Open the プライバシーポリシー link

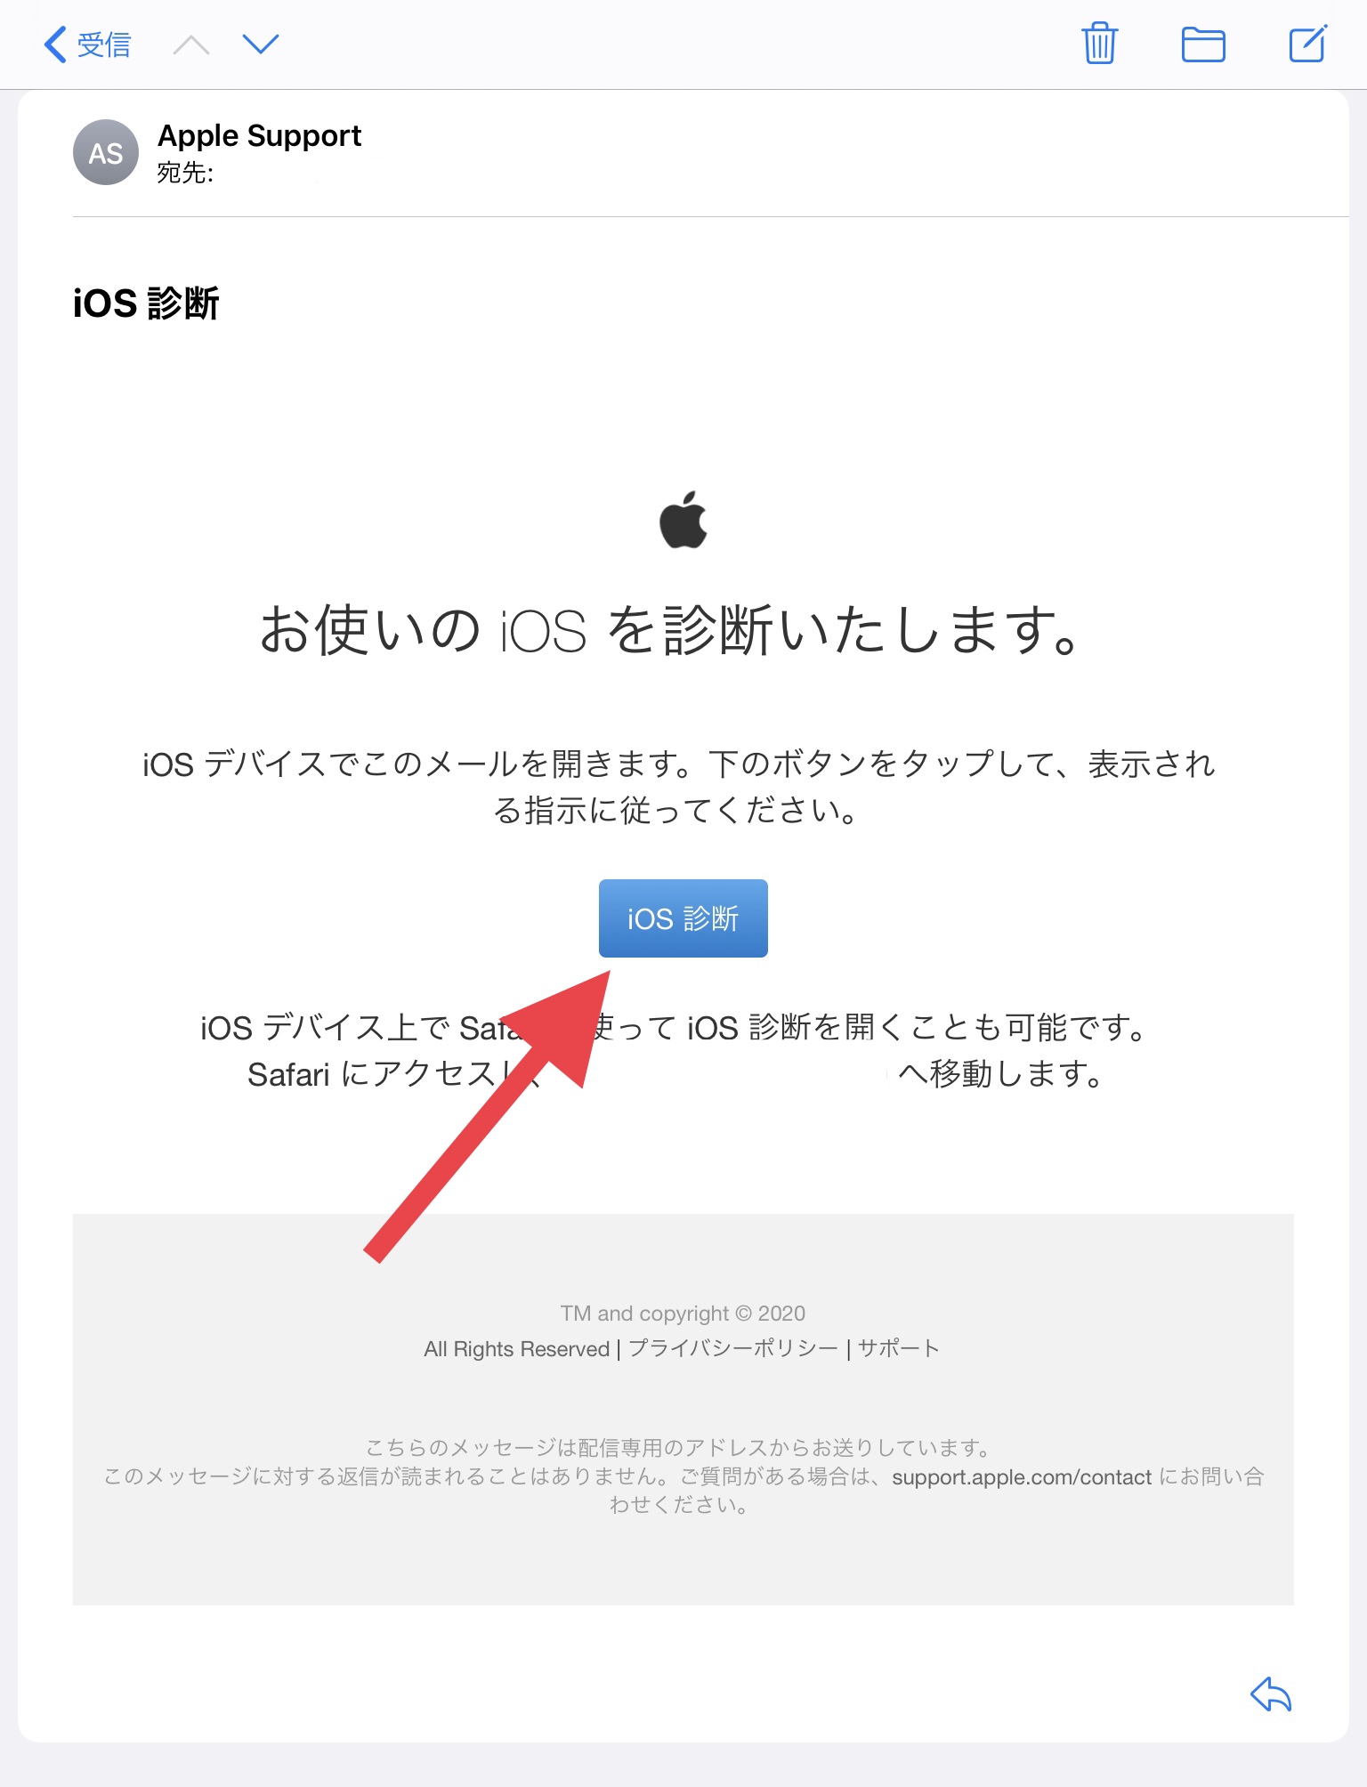733,1348
